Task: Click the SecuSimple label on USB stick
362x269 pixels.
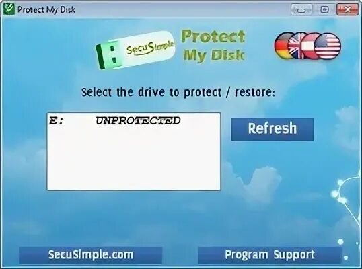Action: click(150, 48)
